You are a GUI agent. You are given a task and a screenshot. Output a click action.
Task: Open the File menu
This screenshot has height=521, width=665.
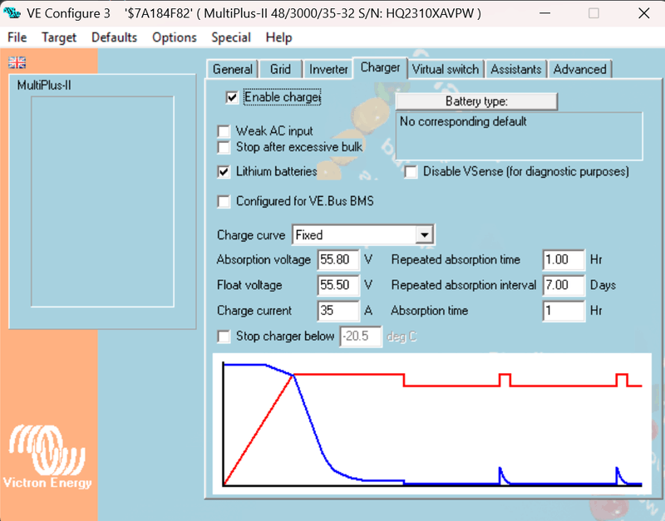tap(17, 37)
